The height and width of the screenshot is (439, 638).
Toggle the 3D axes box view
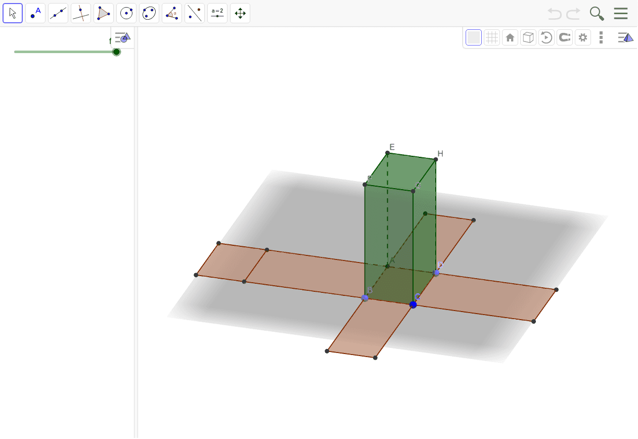tap(528, 37)
